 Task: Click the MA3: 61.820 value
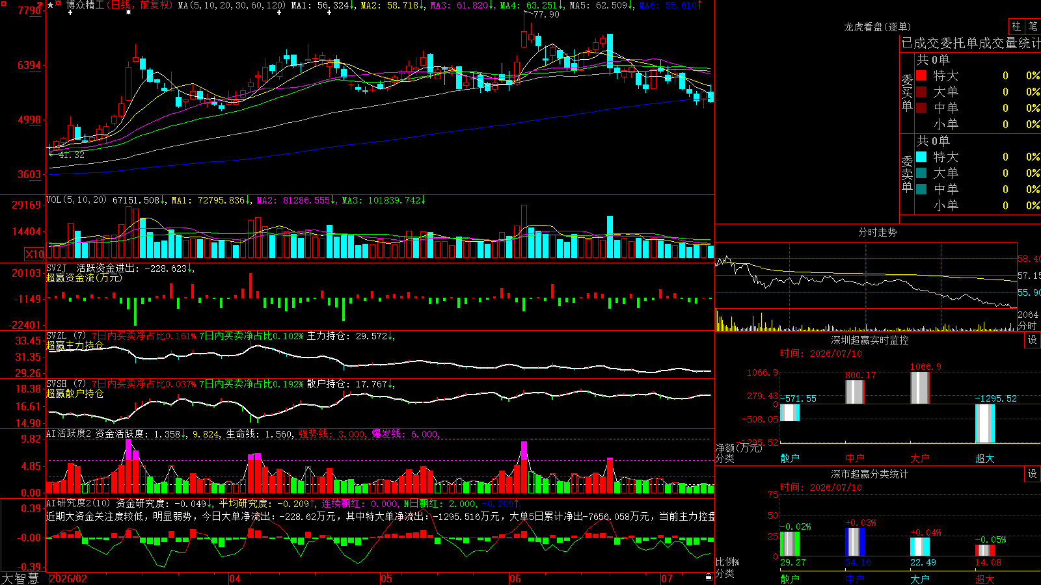459,5
